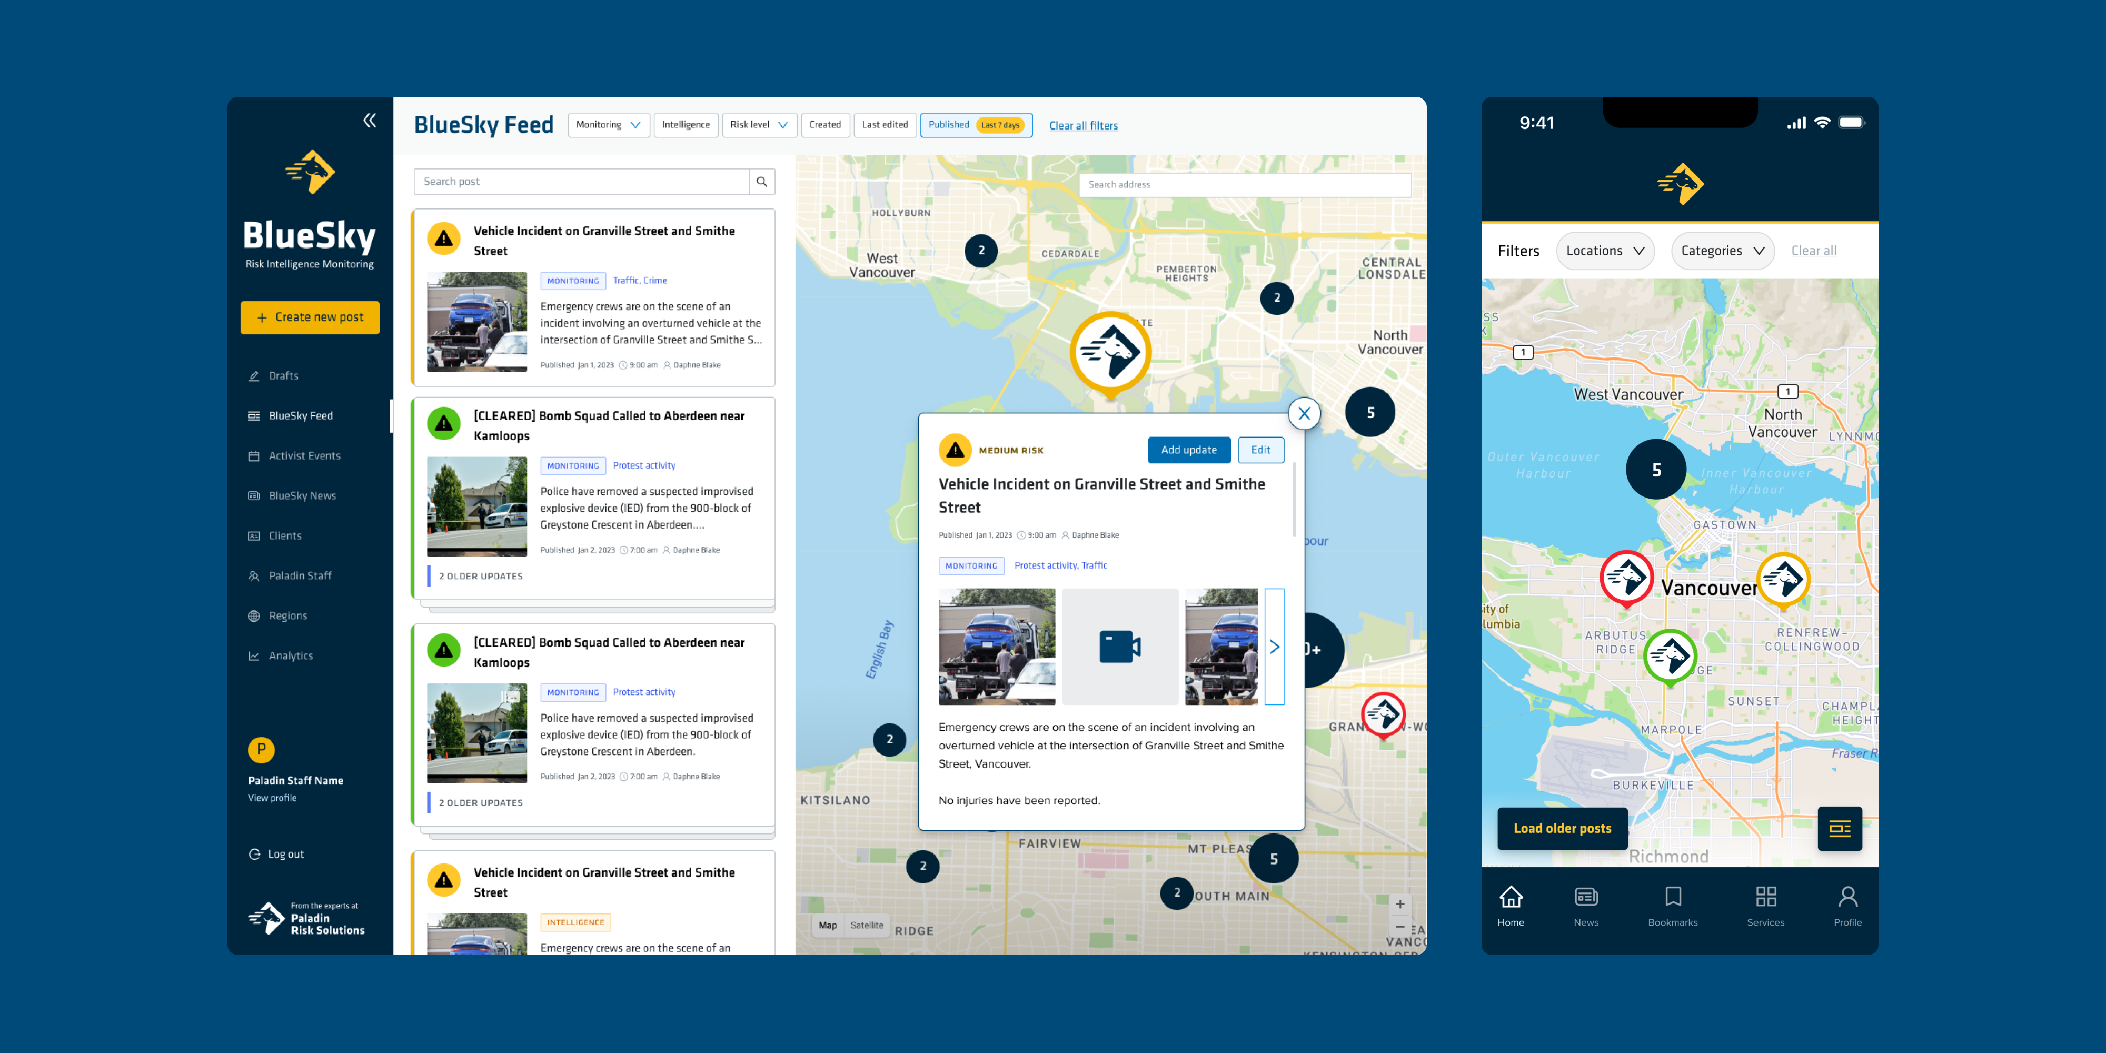Switch to Map view
Viewport: 2106px width, 1053px height.
pyautogui.click(x=827, y=926)
